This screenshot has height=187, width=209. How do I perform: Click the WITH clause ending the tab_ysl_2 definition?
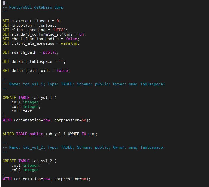(x=46, y=179)
